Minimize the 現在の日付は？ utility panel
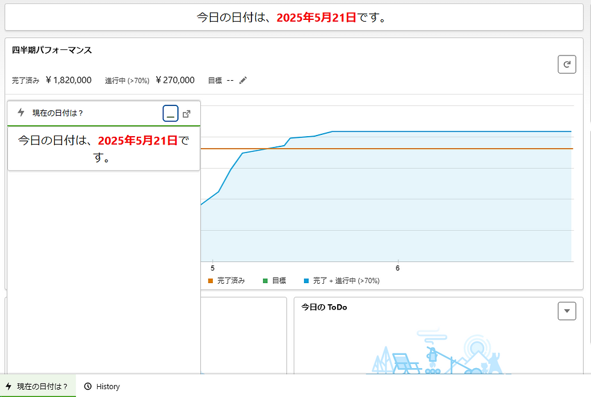This screenshot has height=397, width=591. [x=171, y=113]
